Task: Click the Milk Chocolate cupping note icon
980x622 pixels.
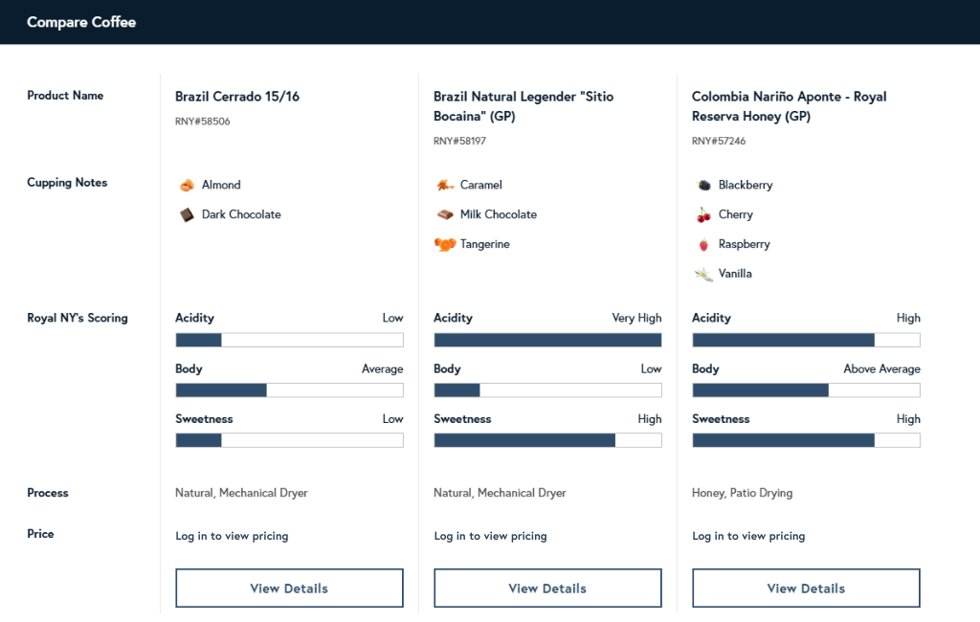Action: tap(445, 214)
